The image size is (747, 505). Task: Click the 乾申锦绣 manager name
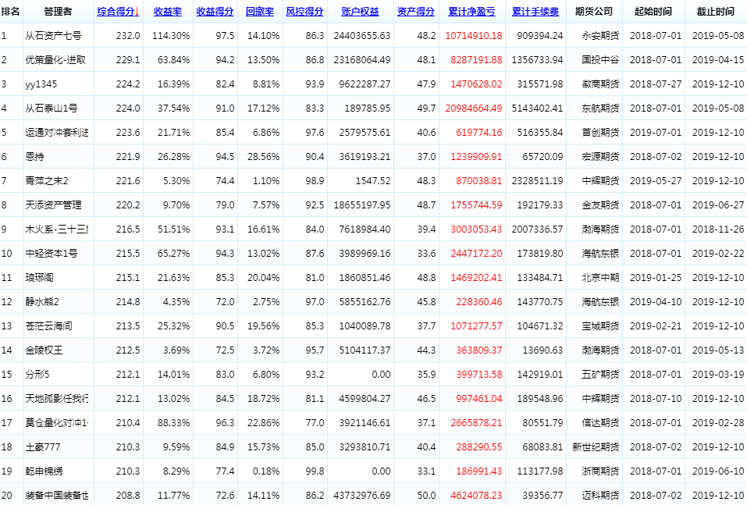point(45,471)
